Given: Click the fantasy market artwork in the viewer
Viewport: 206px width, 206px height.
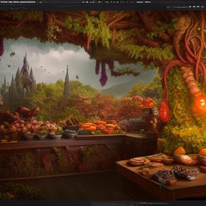Looking at the screenshot, I should pos(103,105).
